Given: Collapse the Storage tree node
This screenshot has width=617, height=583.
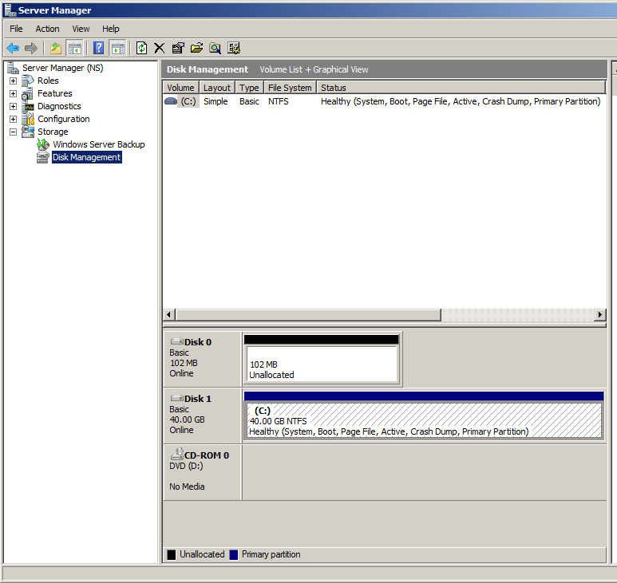Looking at the screenshot, I should click(x=13, y=132).
